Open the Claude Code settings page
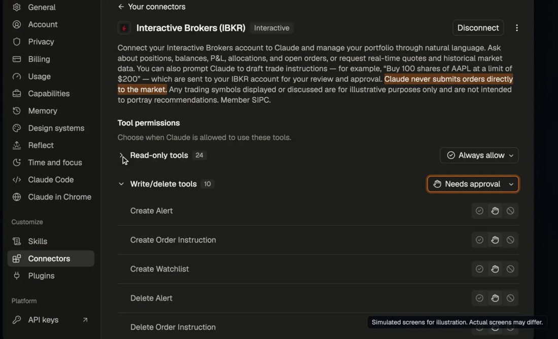This screenshot has width=558, height=339. pos(51,180)
